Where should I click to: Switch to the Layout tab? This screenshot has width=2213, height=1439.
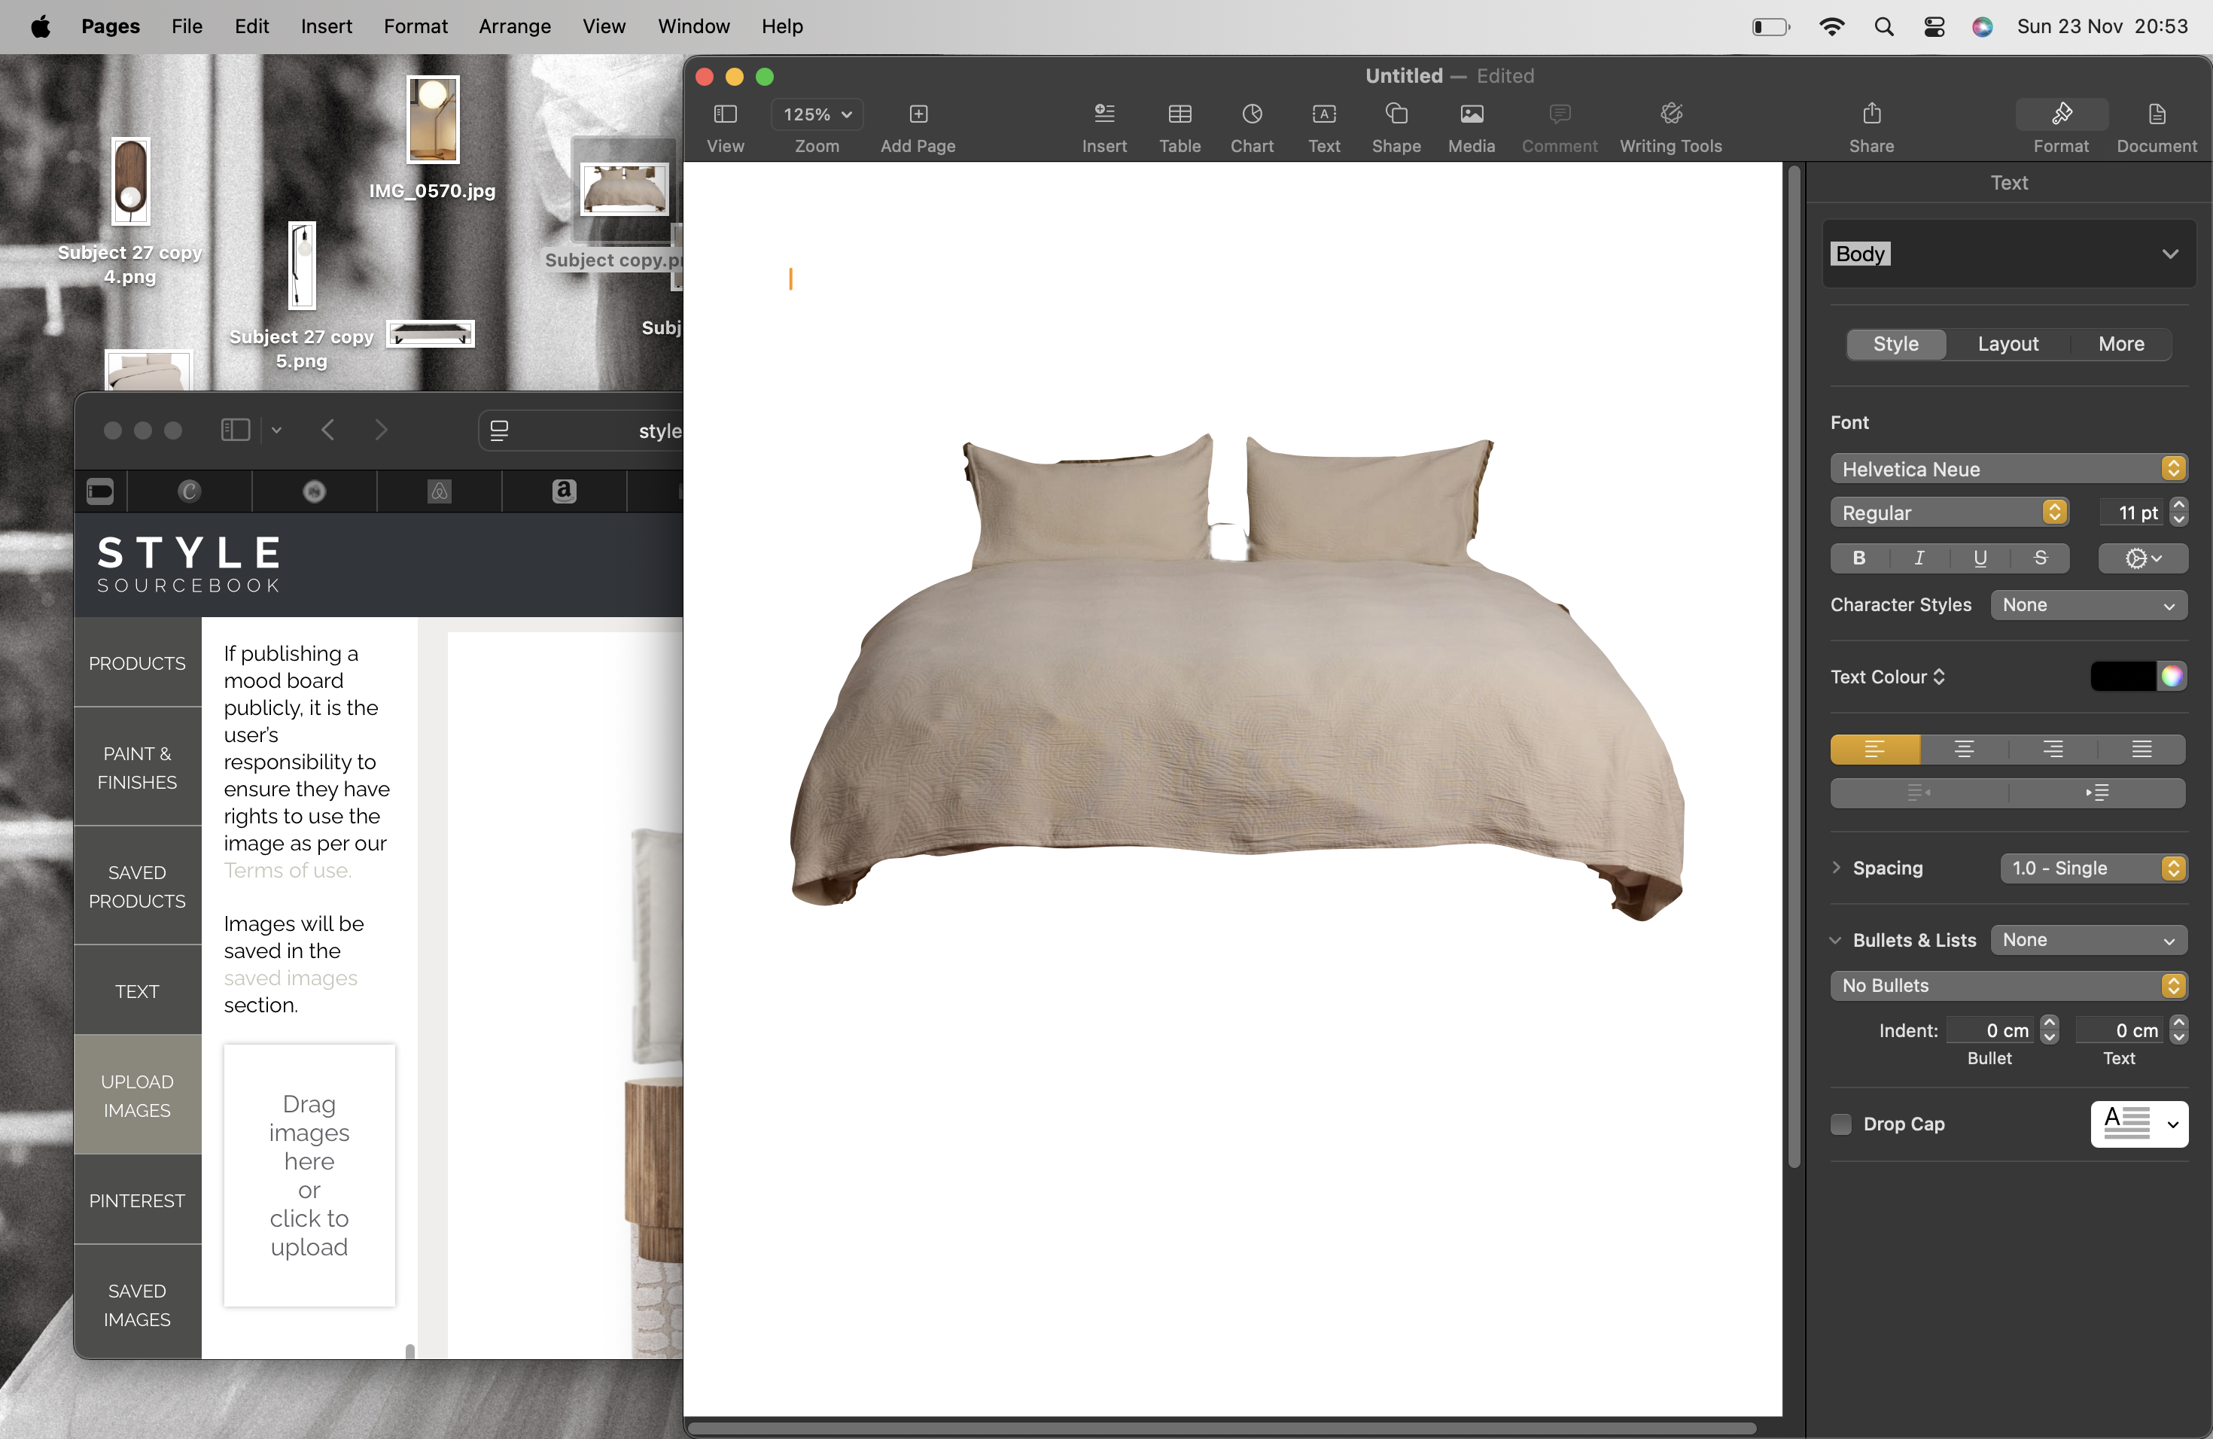(x=2008, y=344)
